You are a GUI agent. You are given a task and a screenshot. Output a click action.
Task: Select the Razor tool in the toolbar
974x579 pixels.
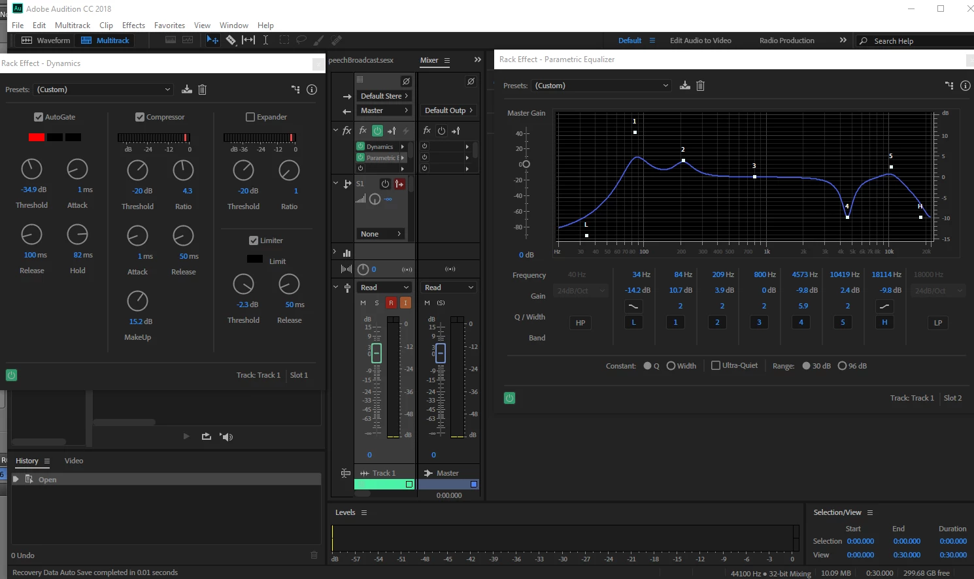[231, 40]
